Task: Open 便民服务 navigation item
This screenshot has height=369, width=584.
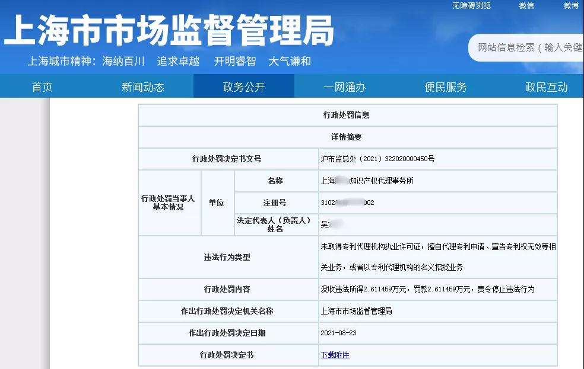Action: click(x=446, y=87)
